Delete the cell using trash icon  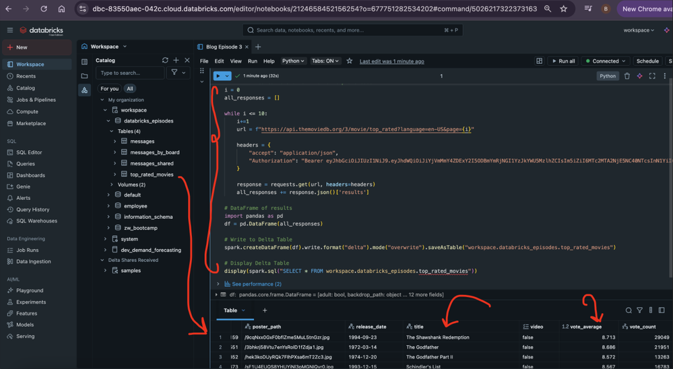627,76
